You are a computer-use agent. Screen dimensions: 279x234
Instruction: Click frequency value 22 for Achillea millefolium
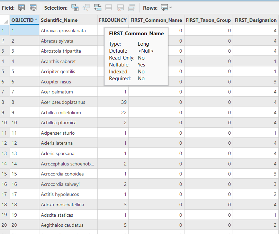[113, 112]
